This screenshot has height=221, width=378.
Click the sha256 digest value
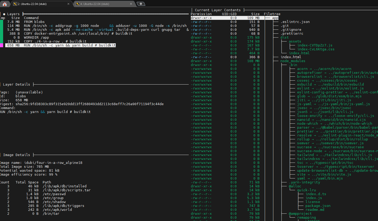click(90, 104)
